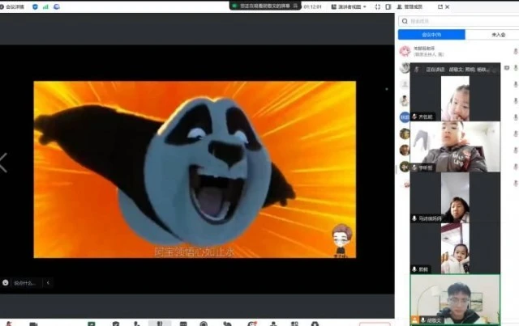Image resolution: width=519 pixels, height=326 pixels.
Task: Check the network signal strength icon
Action: [45, 6]
